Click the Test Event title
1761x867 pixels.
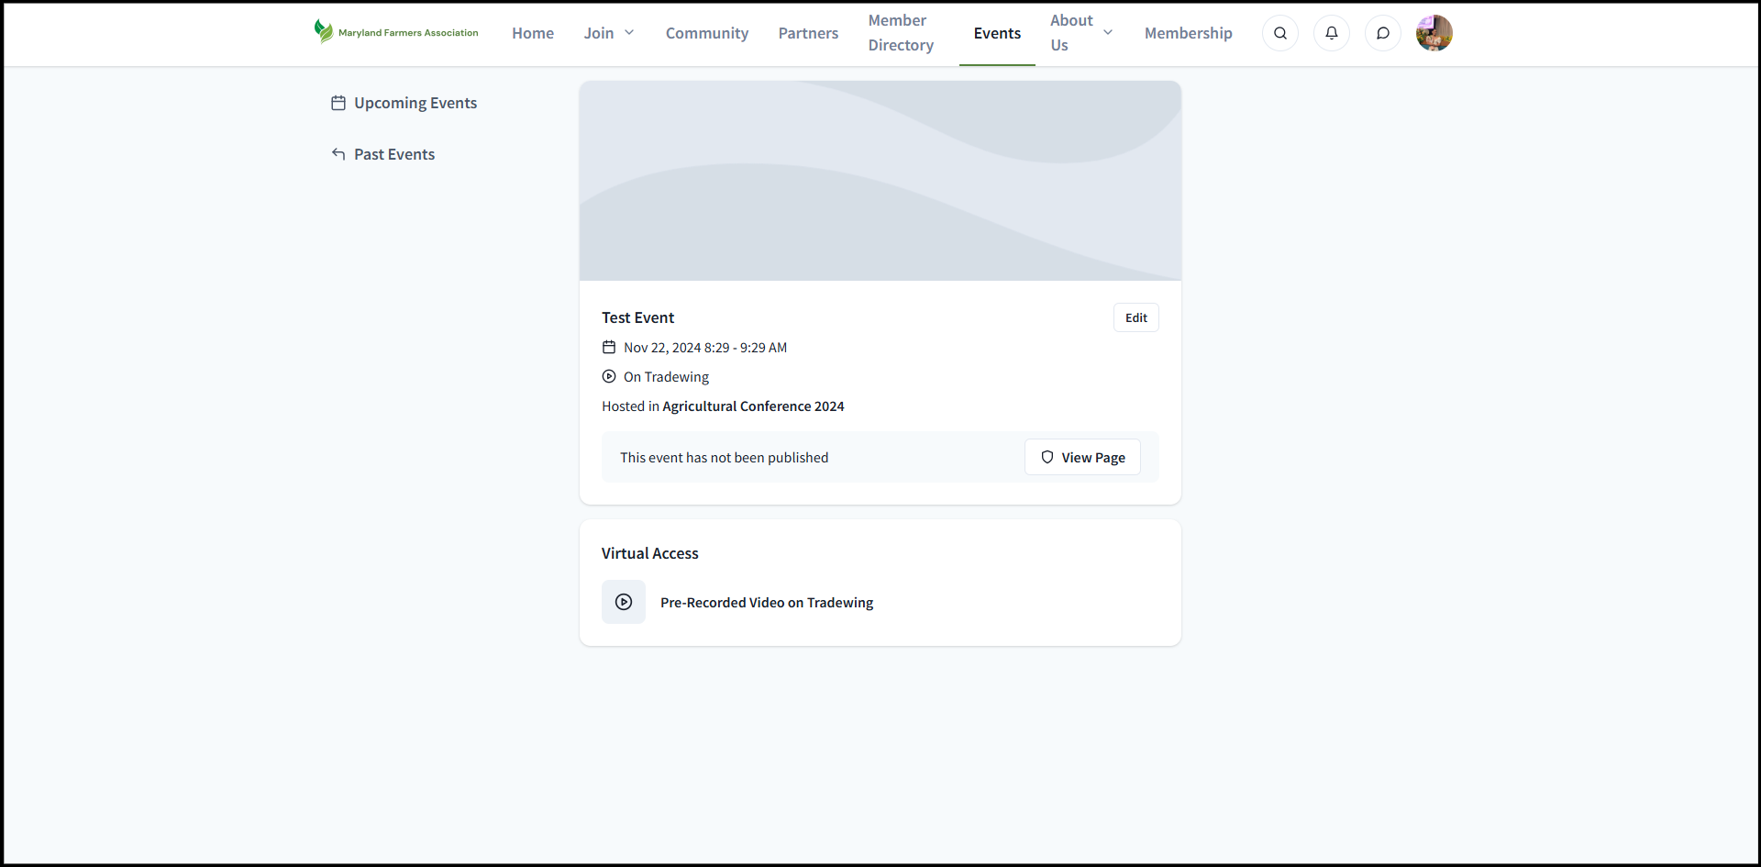tap(637, 317)
